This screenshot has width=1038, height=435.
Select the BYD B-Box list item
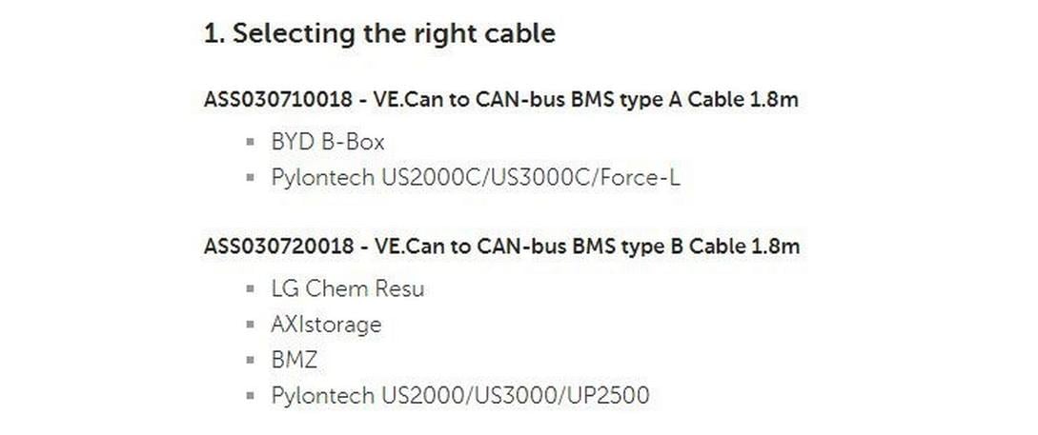point(328,142)
